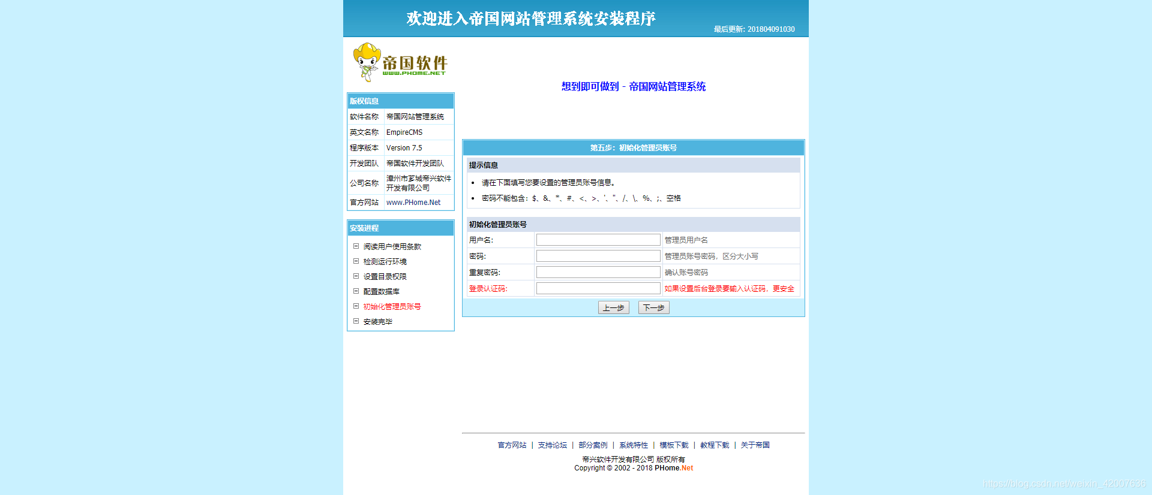
Task: Open the 部分案例 footer link
Action: coord(593,445)
